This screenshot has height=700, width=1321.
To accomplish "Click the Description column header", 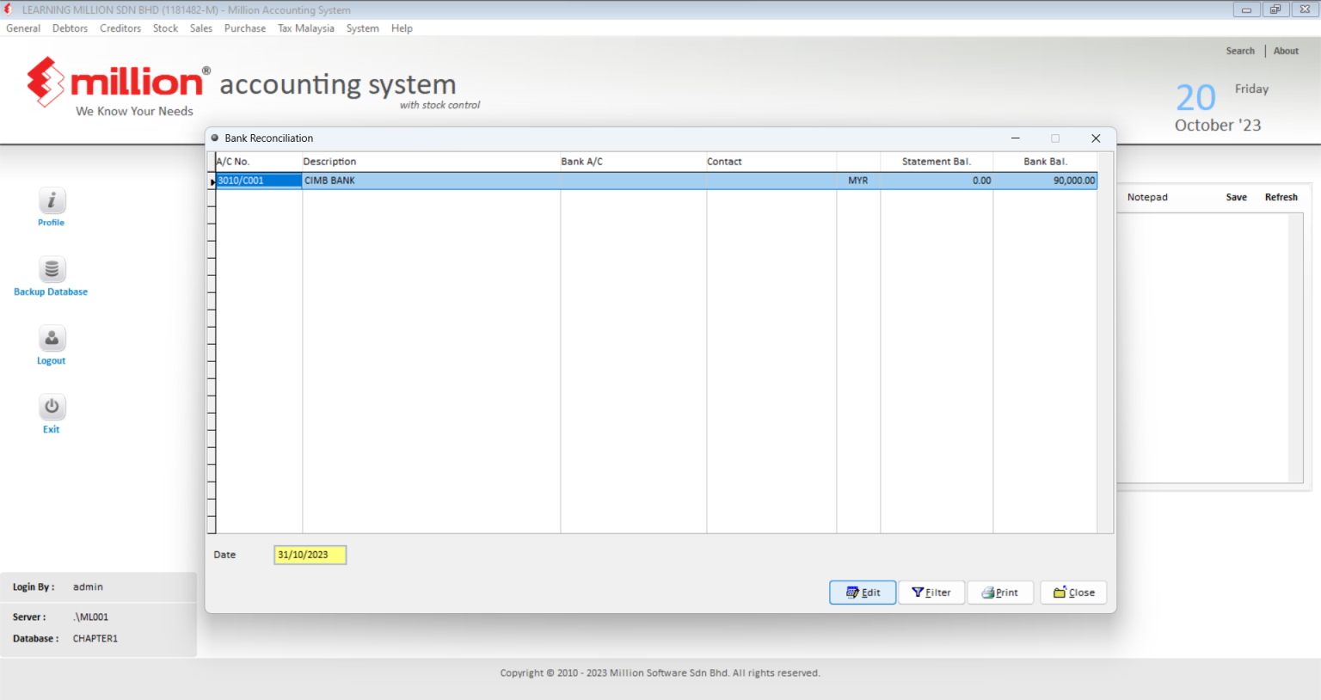I will coord(431,162).
